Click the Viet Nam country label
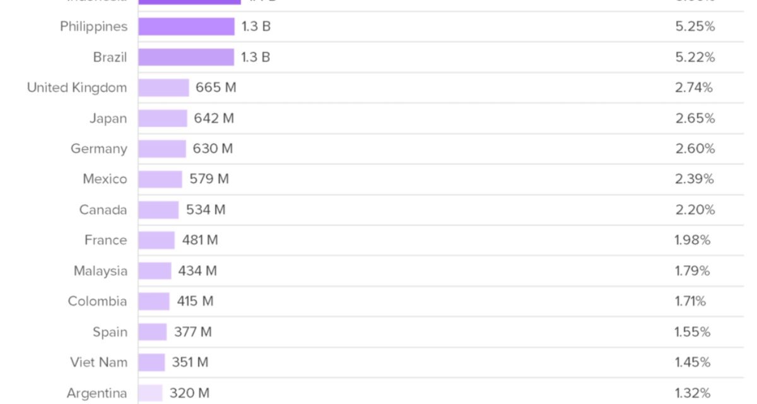Viewport: 757px width, 404px height. 98,362
